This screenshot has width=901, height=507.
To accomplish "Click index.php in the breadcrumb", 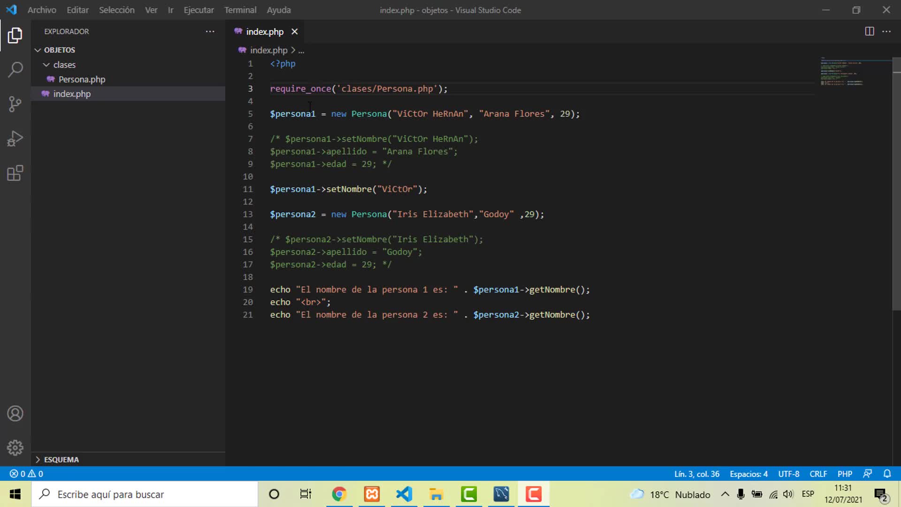I will coord(268,50).
